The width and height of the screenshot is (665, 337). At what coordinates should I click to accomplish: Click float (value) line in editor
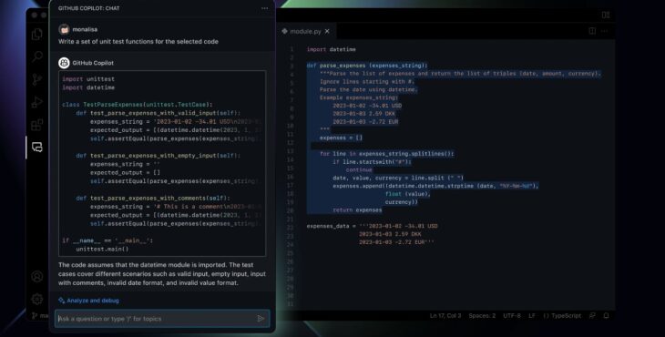[408, 194]
